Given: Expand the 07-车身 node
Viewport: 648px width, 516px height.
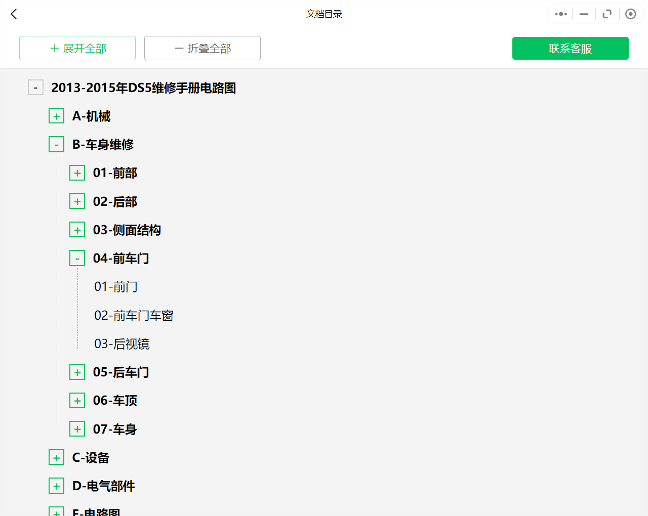Looking at the screenshot, I should 77,428.
